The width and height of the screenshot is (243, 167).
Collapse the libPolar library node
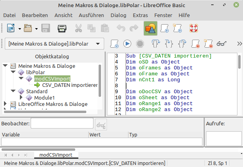point(13,72)
